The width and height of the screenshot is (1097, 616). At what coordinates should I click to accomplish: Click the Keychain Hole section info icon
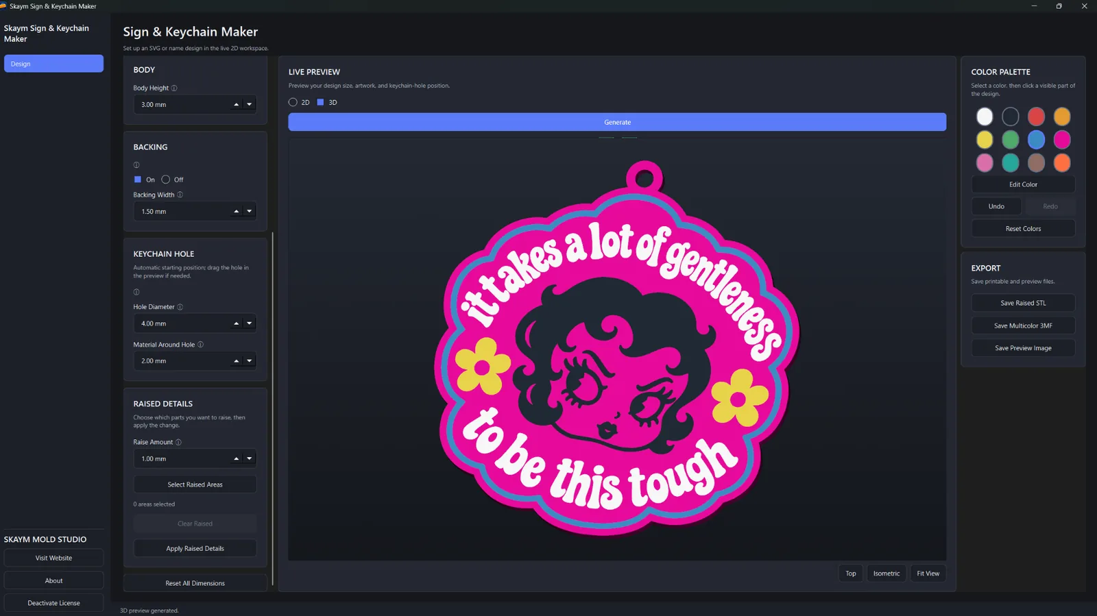point(136,292)
